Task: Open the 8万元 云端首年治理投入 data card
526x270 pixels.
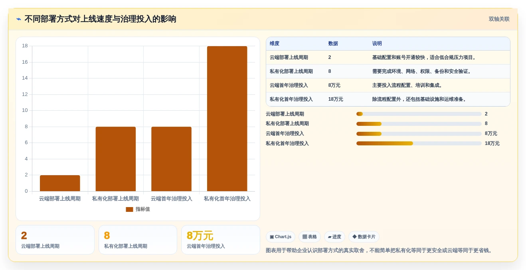Action: pyautogui.click(x=221, y=240)
